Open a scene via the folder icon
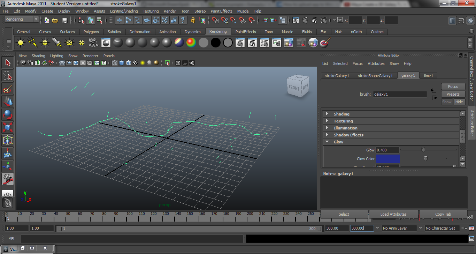This screenshot has height=254, width=476. [55, 20]
